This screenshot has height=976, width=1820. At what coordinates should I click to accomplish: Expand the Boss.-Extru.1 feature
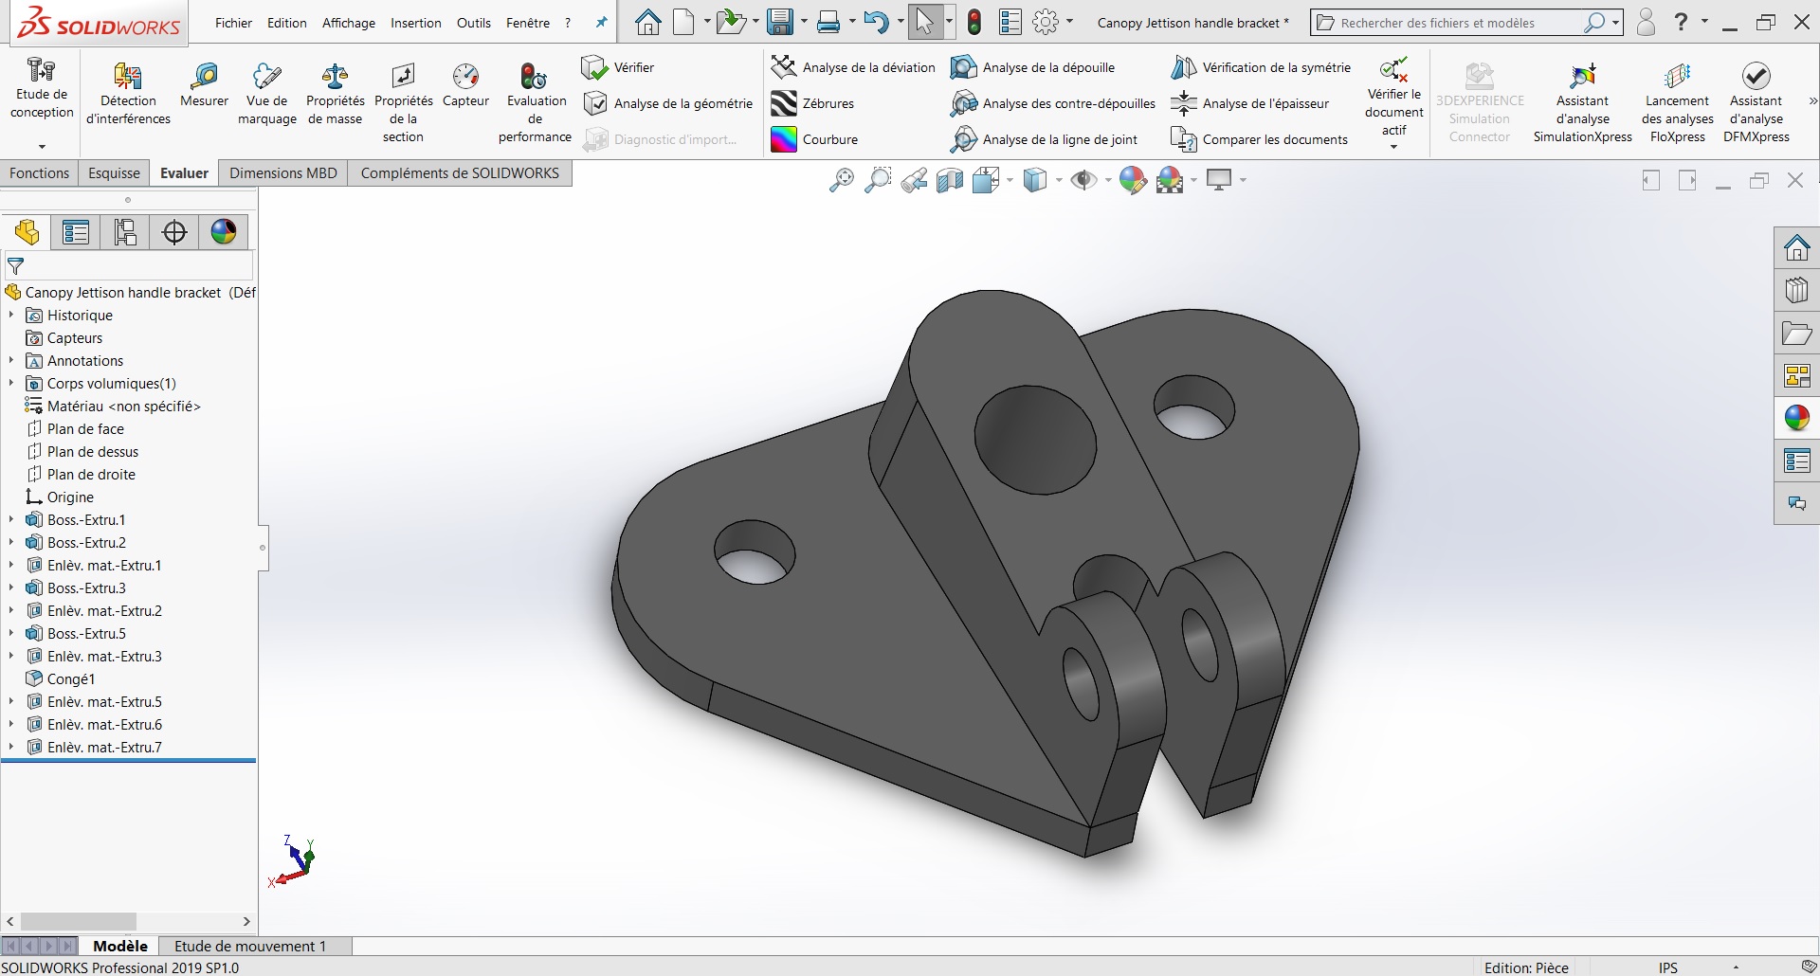pyautogui.click(x=11, y=520)
